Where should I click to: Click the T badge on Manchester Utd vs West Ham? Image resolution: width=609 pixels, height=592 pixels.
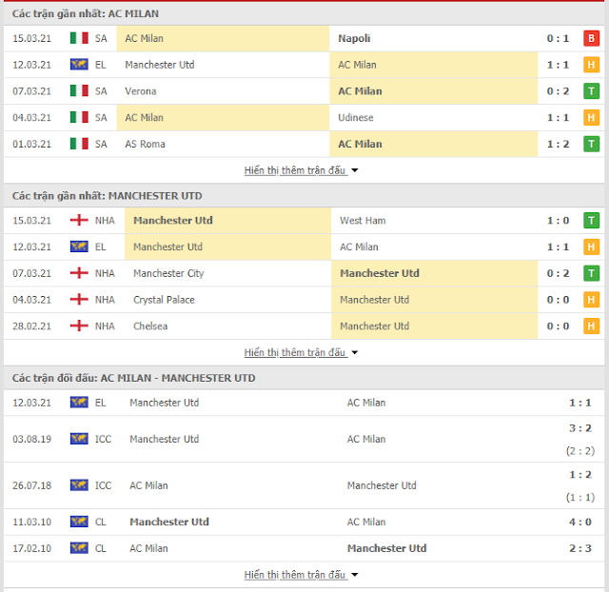pos(591,221)
